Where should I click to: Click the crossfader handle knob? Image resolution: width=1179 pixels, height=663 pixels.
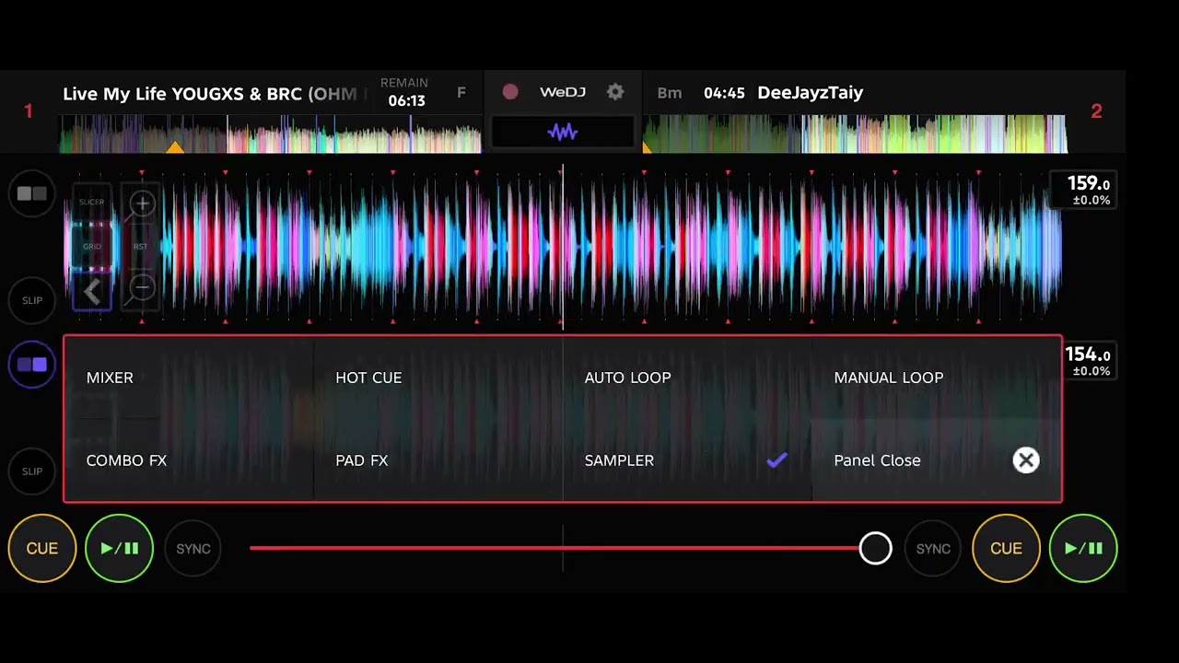tap(875, 549)
